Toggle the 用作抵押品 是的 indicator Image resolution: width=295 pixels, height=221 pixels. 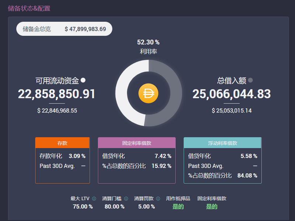point(178,207)
